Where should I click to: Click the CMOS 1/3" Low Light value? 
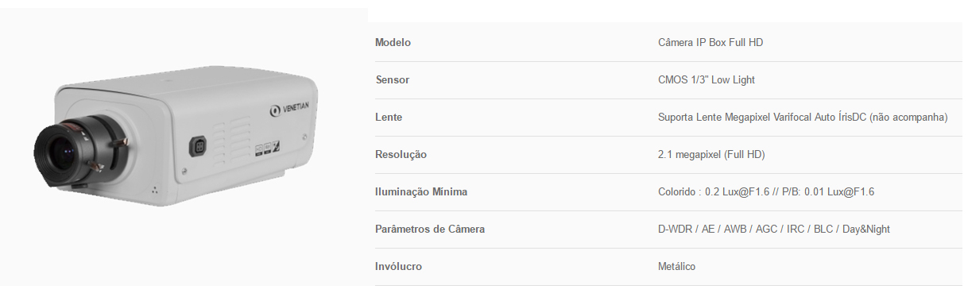(x=707, y=79)
